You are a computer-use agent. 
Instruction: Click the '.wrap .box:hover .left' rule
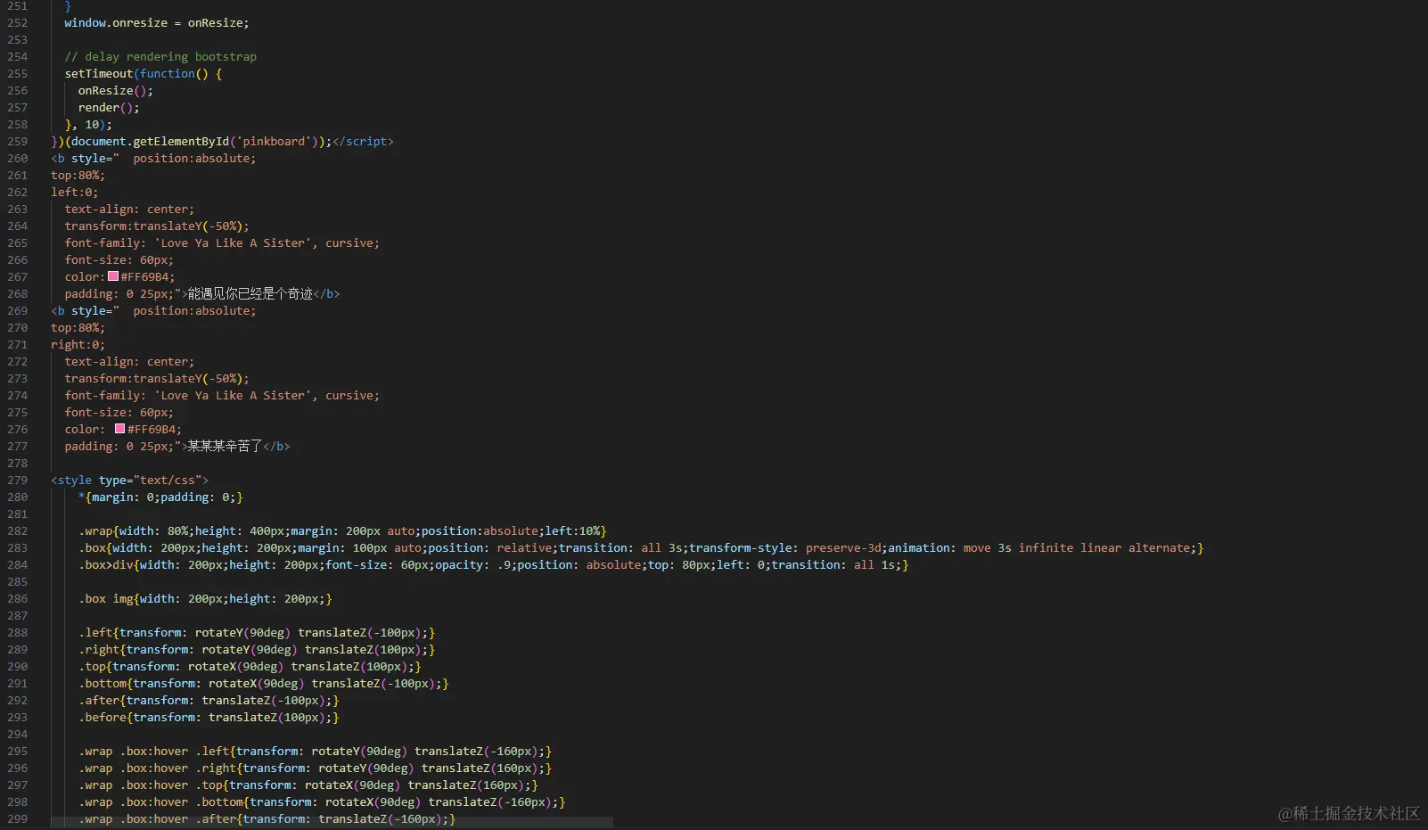(316, 752)
